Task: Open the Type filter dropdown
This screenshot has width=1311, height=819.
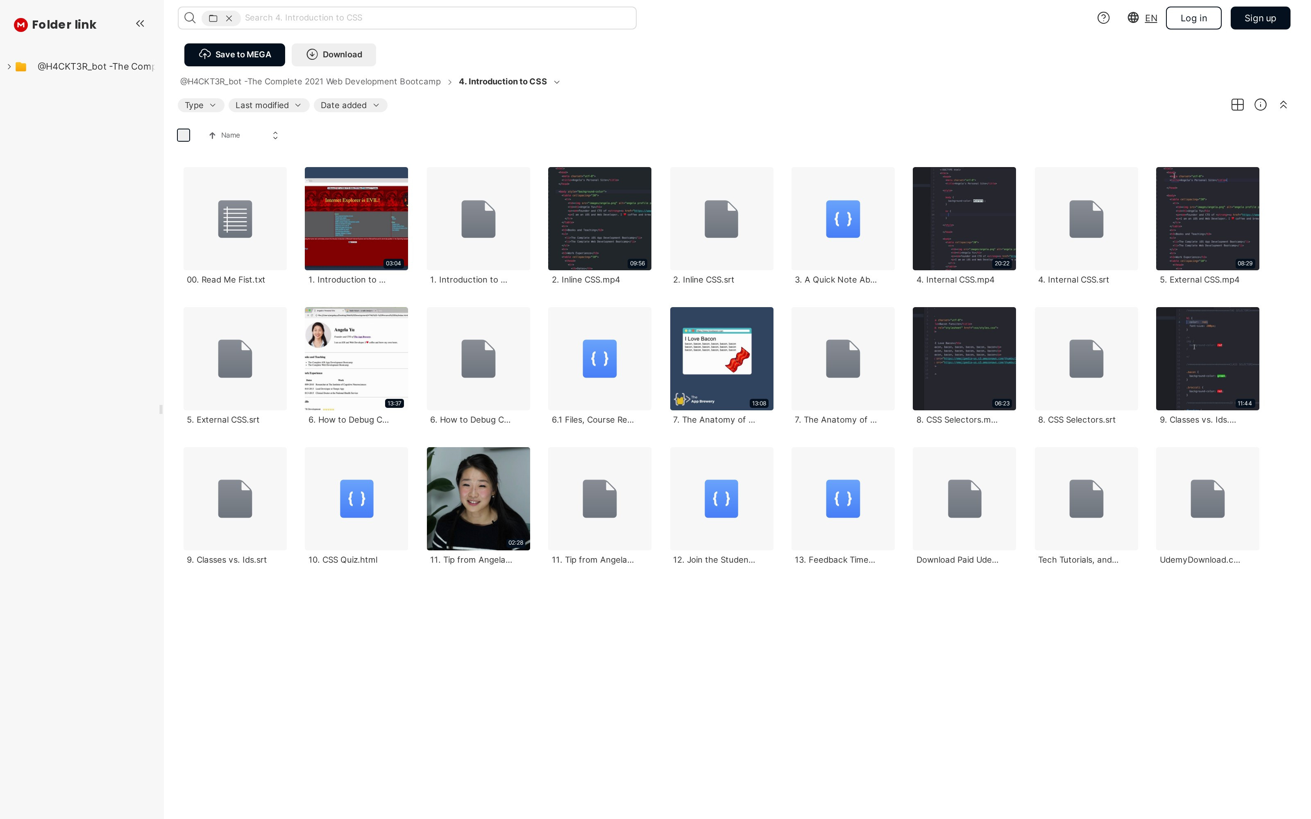Action: (200, 105)
